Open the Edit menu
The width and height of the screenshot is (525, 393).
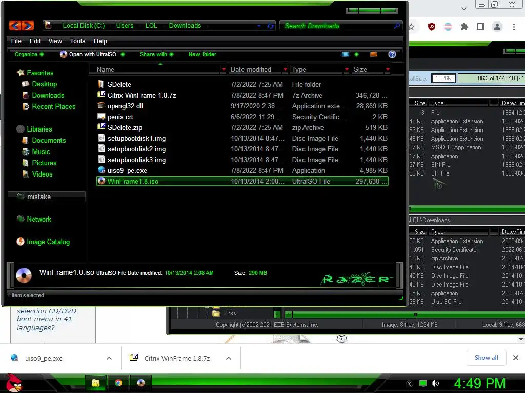click(35, 41)
